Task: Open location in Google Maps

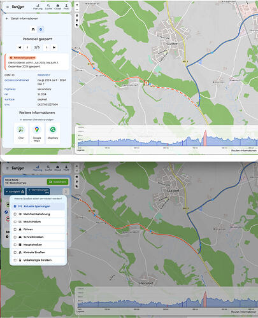Action: coord(37,133)
